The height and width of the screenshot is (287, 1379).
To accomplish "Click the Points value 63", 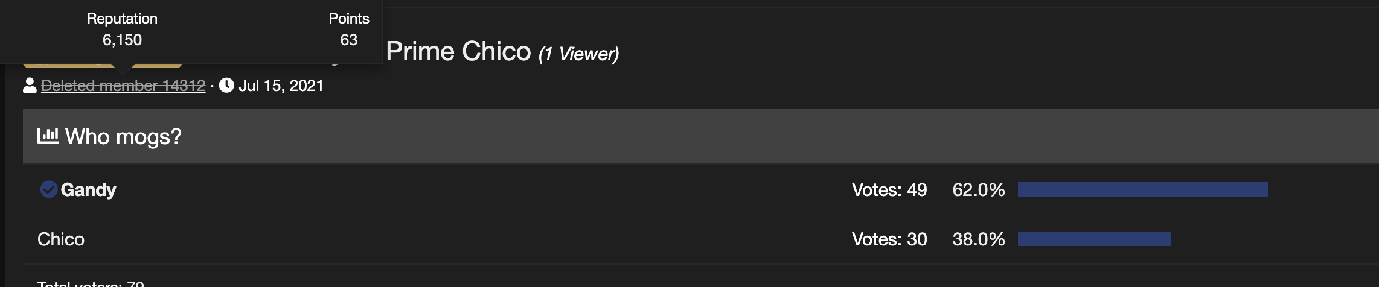I will [349, 40].
